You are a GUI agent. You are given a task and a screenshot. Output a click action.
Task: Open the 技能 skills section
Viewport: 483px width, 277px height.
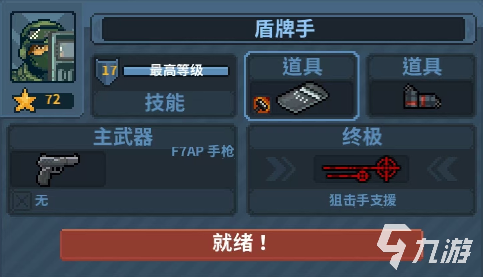tap(164, 103)
